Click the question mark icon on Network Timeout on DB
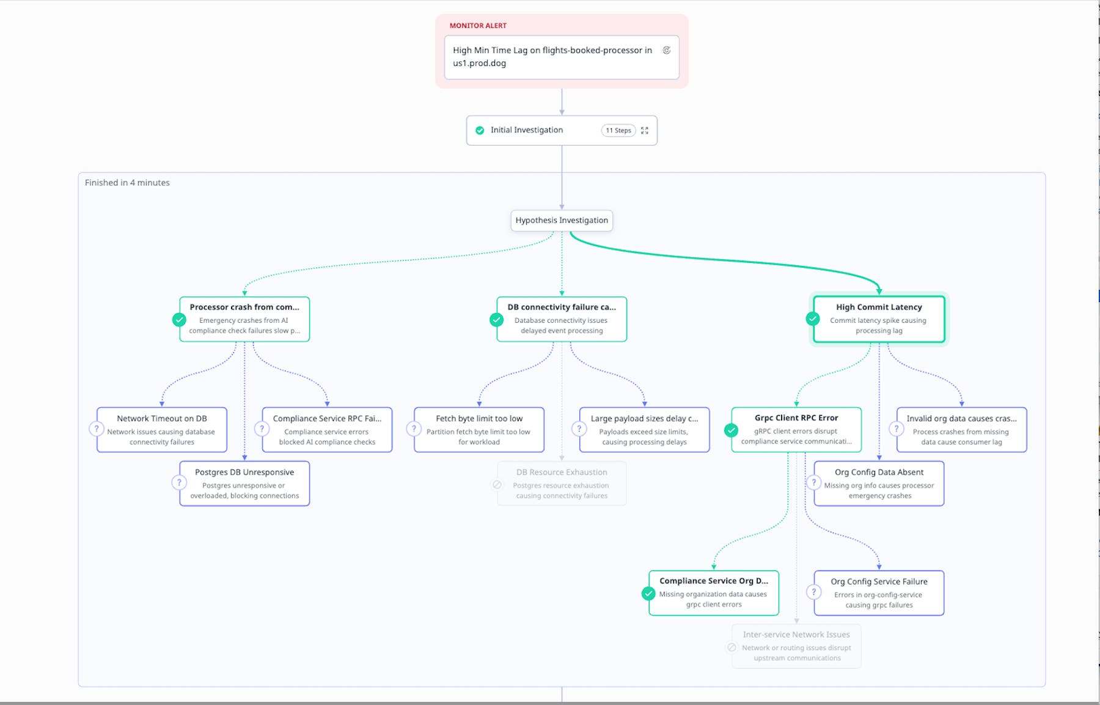1100x705 pixels. [97, 429]
